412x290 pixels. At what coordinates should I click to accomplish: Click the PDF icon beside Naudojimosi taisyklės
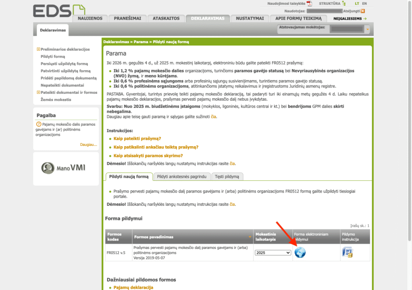pyautogui.click(x=309, y=4)
